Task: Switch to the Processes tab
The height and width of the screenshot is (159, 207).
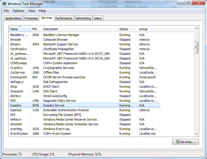Action: point(31,18)
